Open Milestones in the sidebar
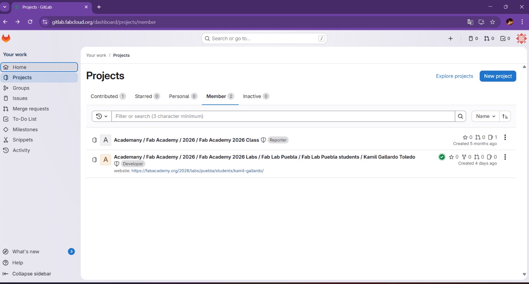Image resolution: width=529 pixels, height=284 pixels. [39, 129]
